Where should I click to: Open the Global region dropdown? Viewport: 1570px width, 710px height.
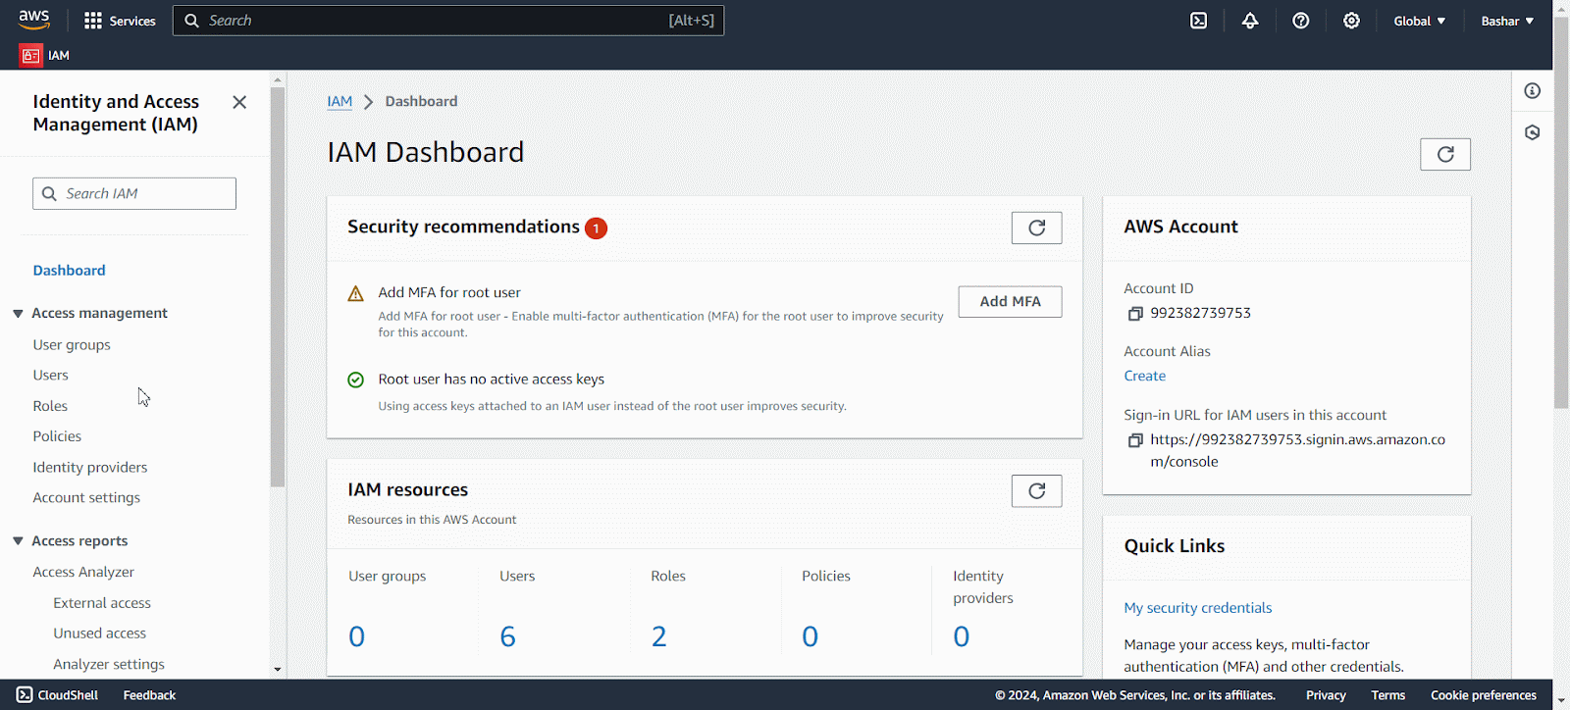coord(1419,21)
